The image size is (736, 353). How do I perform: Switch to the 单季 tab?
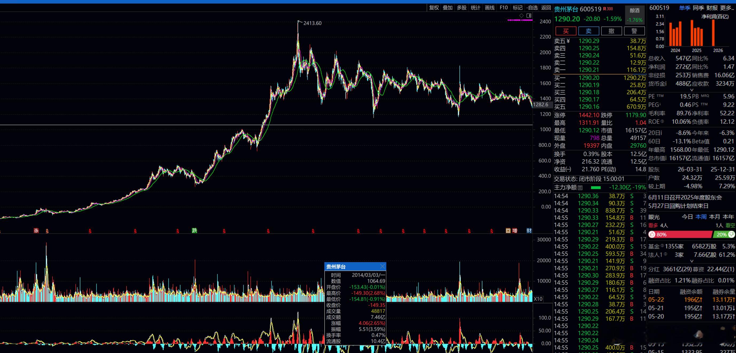684,8
